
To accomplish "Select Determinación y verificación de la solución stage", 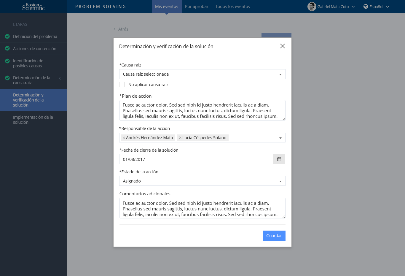I will point(33,100).
